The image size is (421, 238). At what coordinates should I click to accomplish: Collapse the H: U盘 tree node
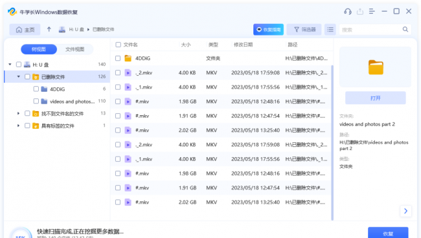(x=10, y=64)
